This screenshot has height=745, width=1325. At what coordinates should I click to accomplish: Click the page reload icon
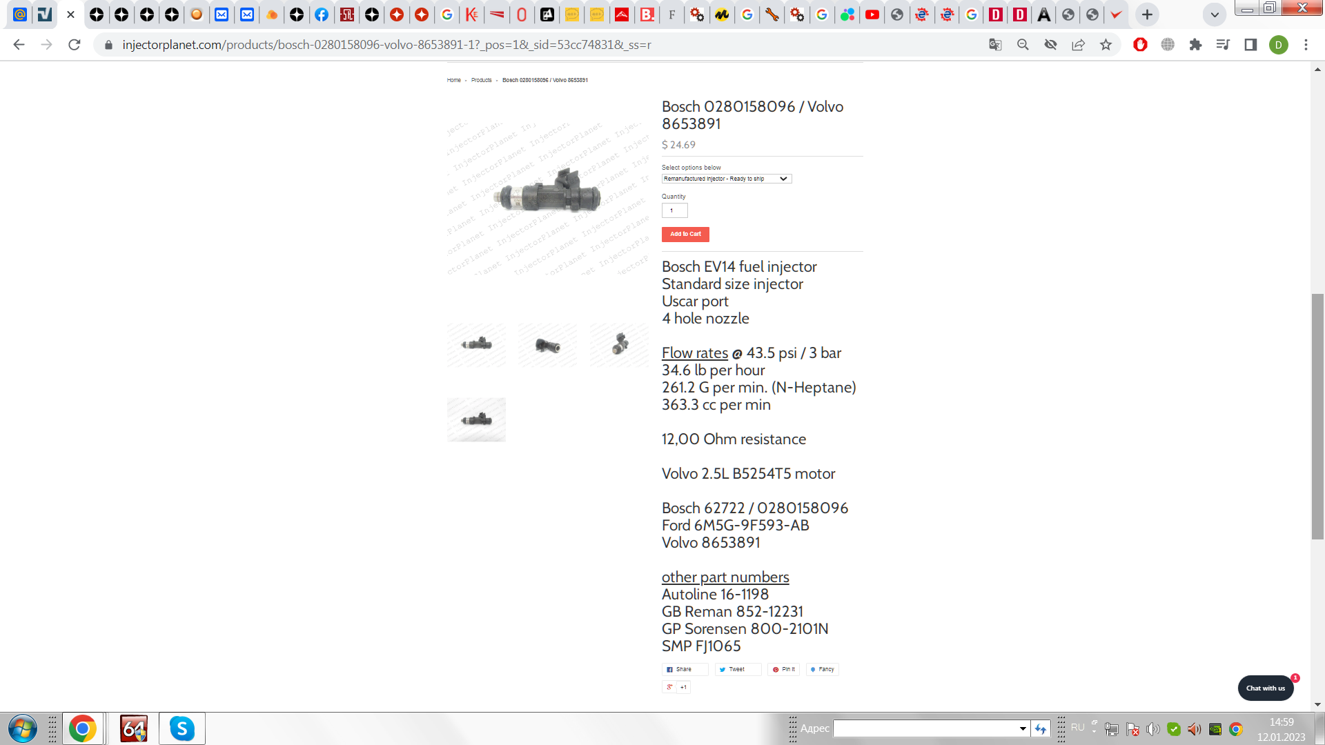pos(75,45)
